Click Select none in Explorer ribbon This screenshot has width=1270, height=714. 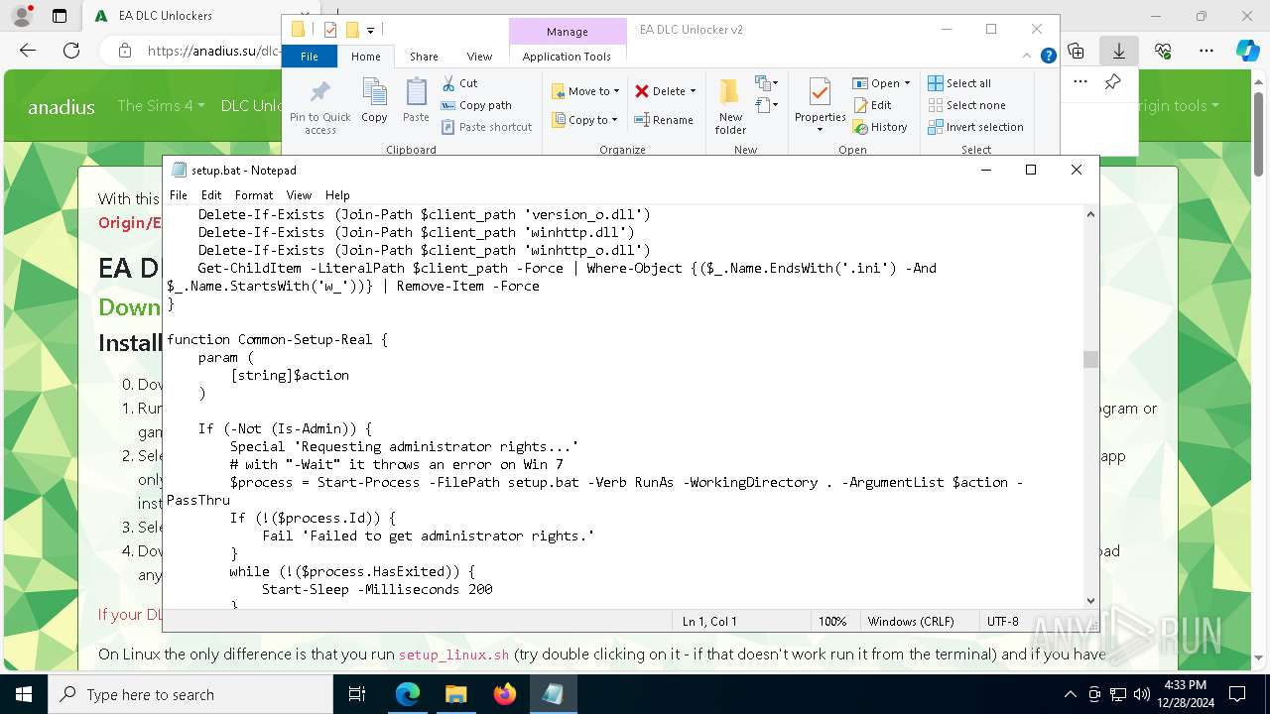(x=966, y=105)
